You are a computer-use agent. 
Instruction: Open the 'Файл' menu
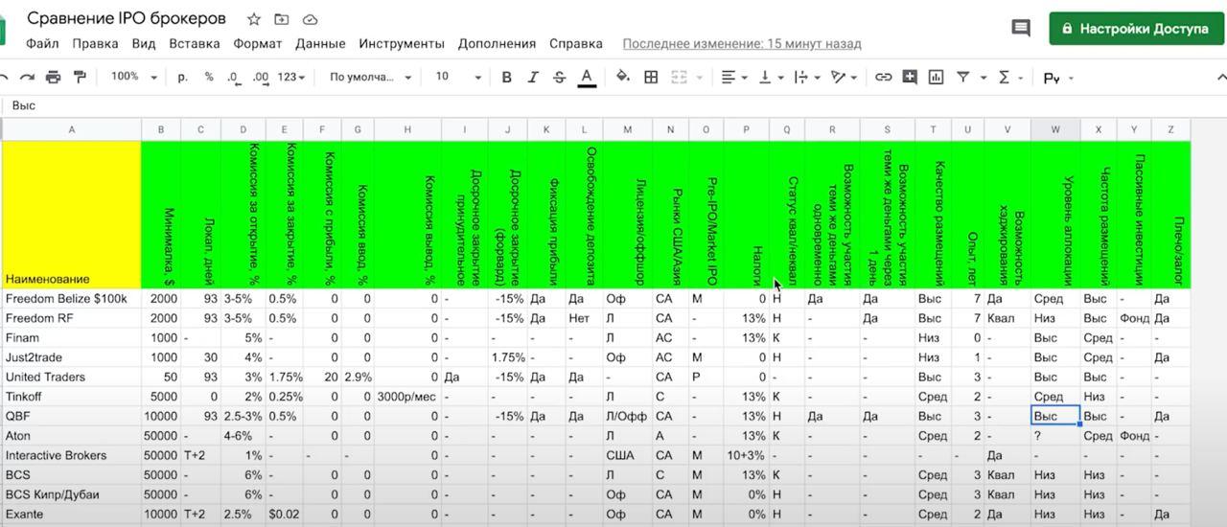tap(42, 43)
